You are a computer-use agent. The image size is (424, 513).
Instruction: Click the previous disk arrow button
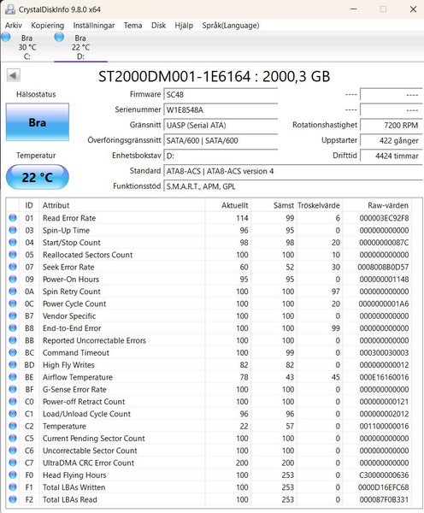click(x=14, y=75)
